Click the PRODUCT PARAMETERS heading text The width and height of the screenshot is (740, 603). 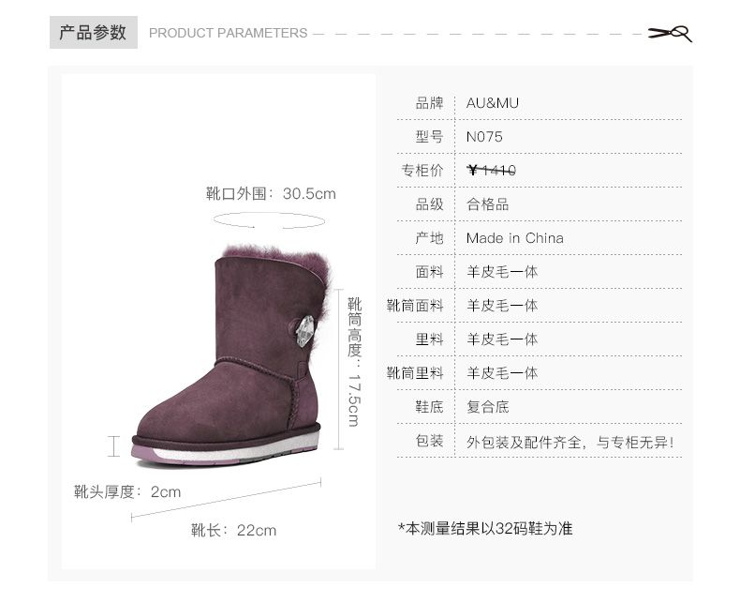228,33
